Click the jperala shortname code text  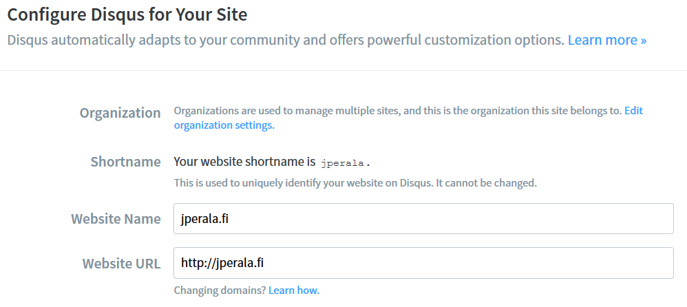click(x=342, y=163)
